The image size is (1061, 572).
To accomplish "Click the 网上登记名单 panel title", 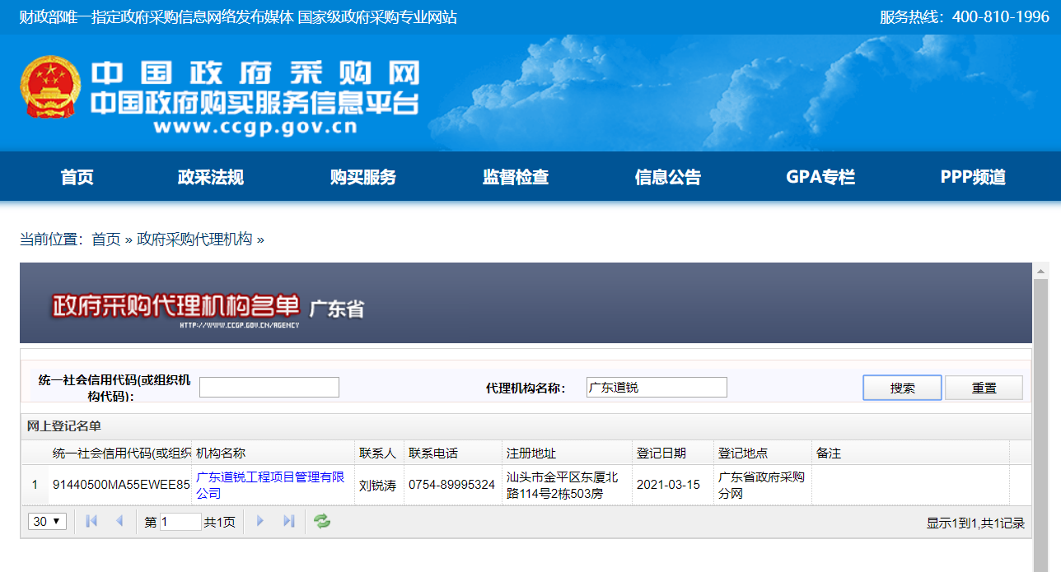I will [64, 426].
